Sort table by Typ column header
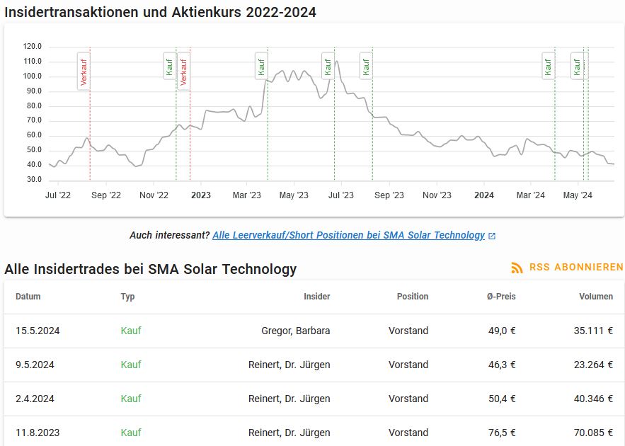The image size is (625, 446). (127, 297)
